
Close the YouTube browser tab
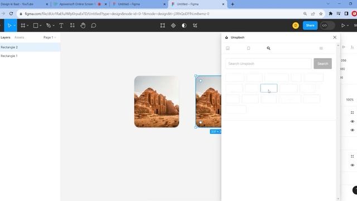47,4
